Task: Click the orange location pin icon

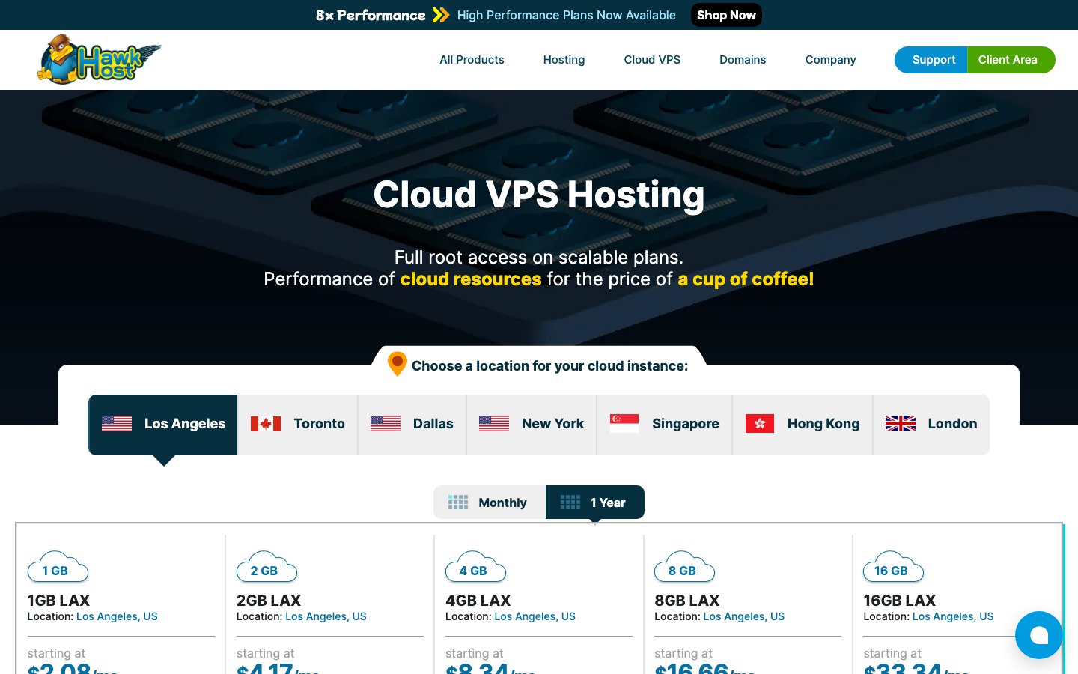Action: click(x=397, y=364)
